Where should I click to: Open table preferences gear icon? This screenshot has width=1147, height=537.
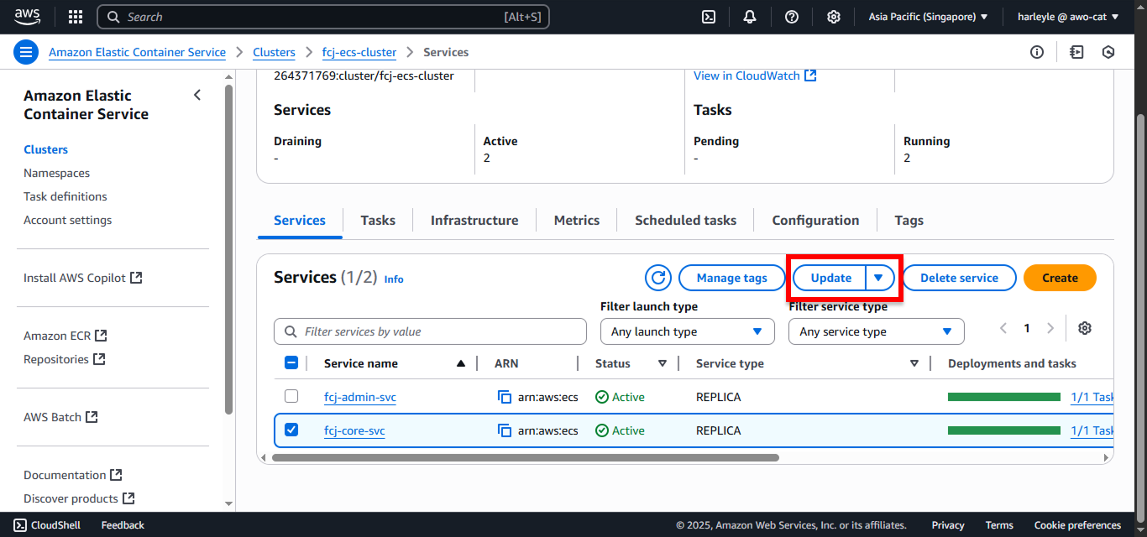point(1085,328)
